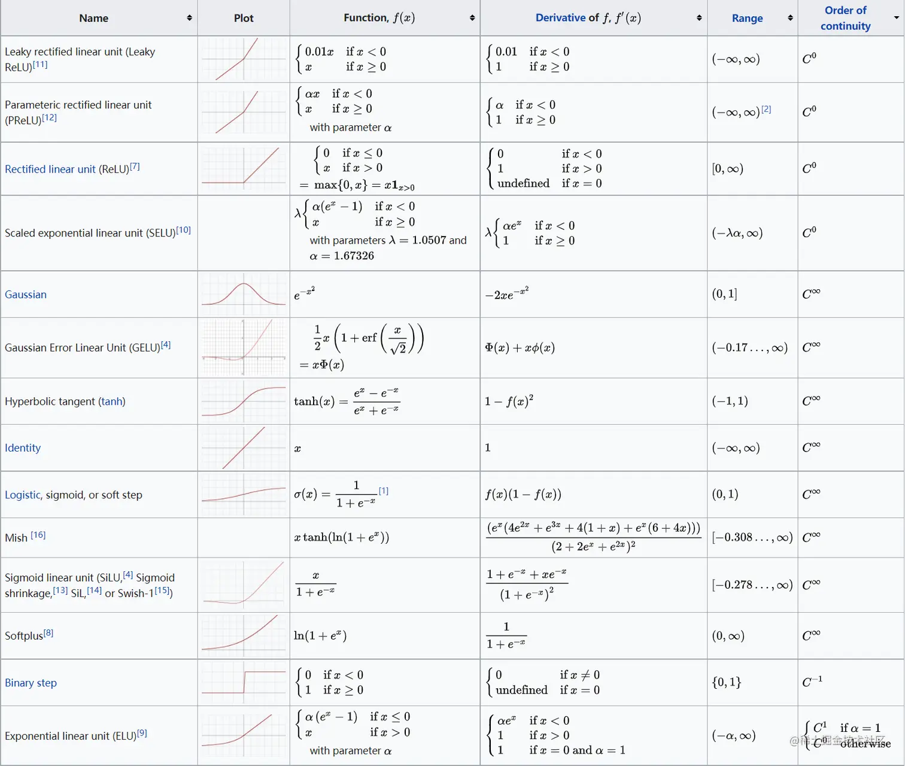Open citation [16] next to Mish
This screenshot has height=766, width=905.
click(38, 535)
